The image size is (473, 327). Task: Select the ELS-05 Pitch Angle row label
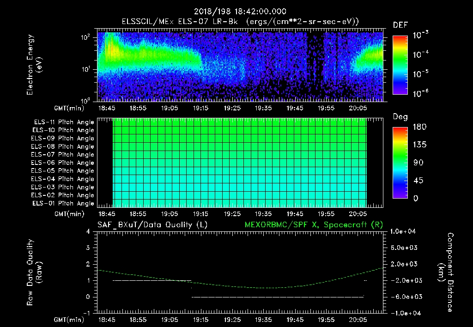point(63,171)
